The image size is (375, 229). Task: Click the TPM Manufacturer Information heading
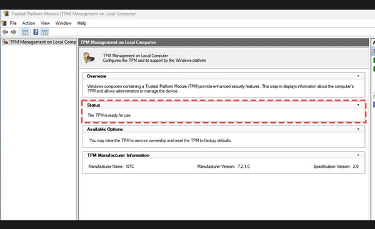118,155
